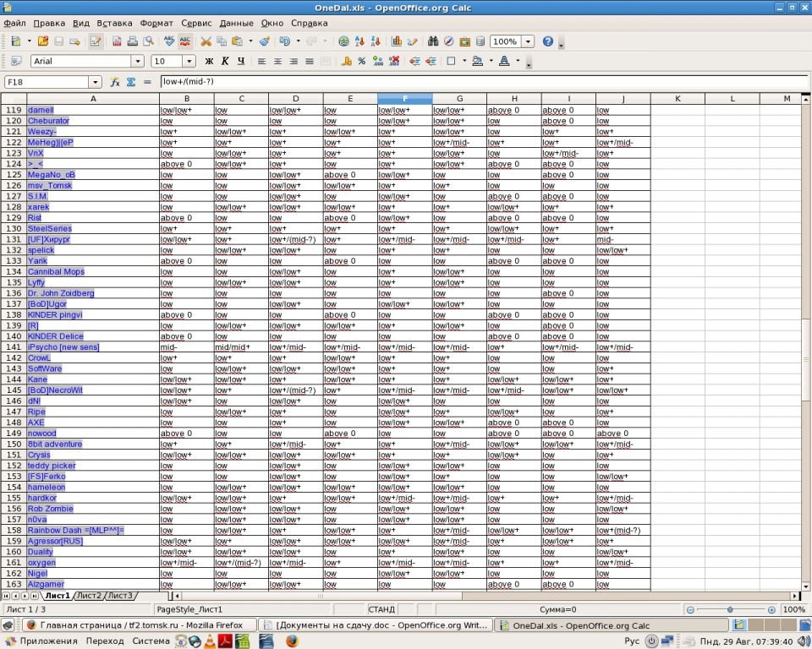Justify cell text icon
The height and width of the screenshot is (649, 812).
[310, 61]
